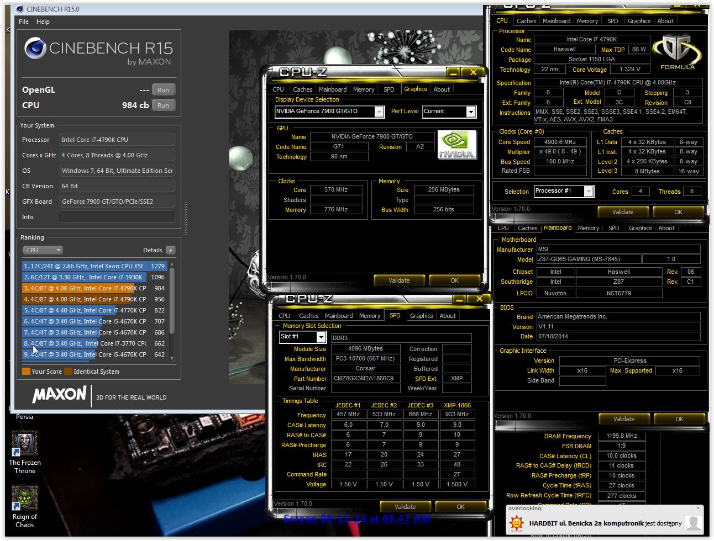Click OK in CPU-Z mainboard window
Screen dimensions: 714x541
click(x=679, y=419)
